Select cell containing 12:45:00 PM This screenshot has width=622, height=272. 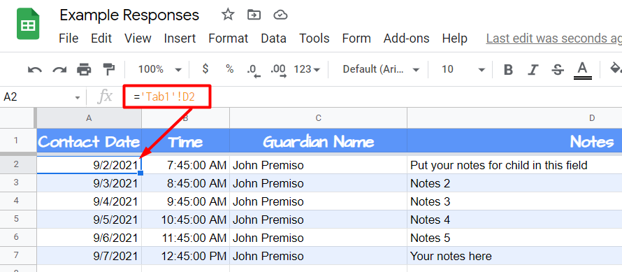[x=185, y=256]
